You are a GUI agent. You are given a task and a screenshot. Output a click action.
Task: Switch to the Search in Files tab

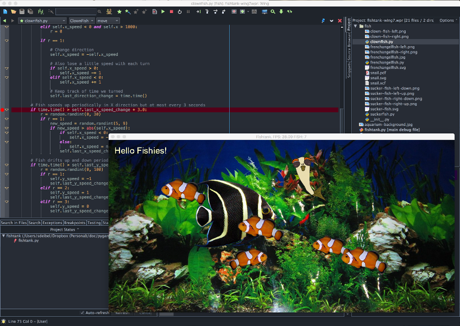click(x=14, y=223)
